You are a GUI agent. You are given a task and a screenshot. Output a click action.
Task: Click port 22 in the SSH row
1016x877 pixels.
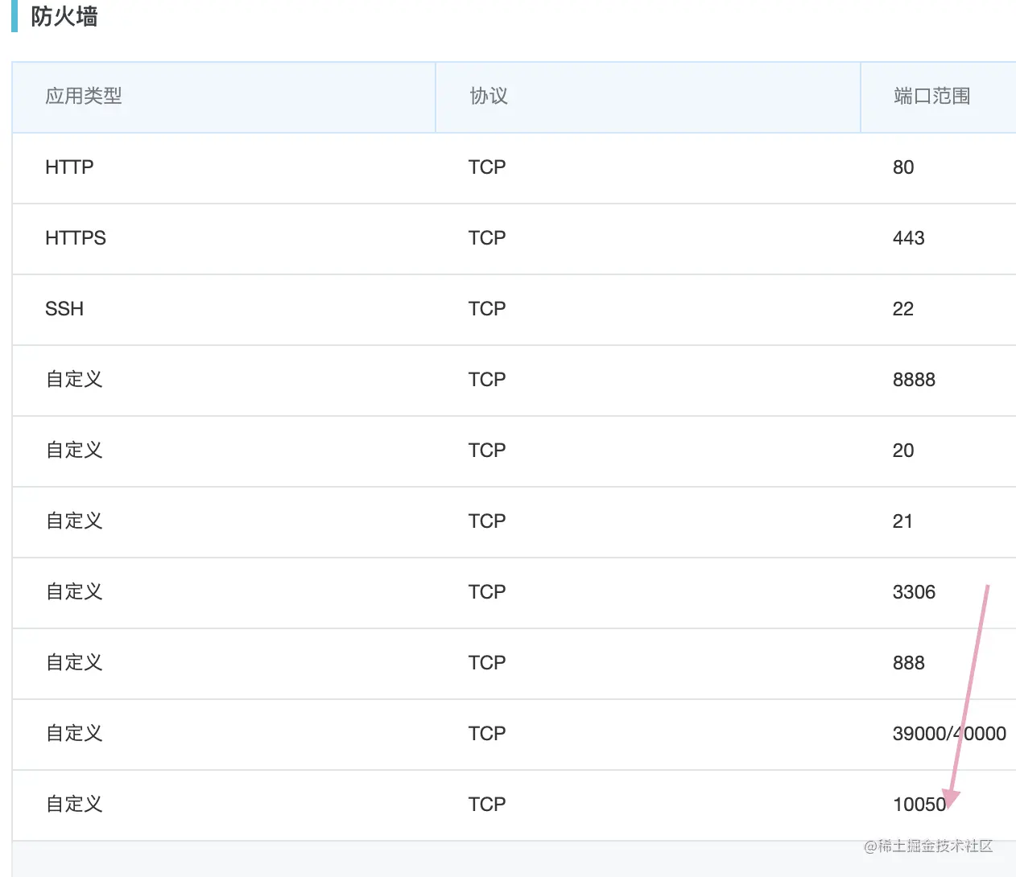(903, 309)
